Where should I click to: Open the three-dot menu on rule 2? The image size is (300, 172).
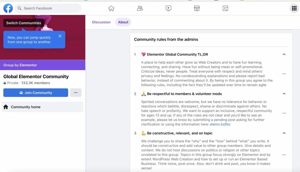[284, 113]
